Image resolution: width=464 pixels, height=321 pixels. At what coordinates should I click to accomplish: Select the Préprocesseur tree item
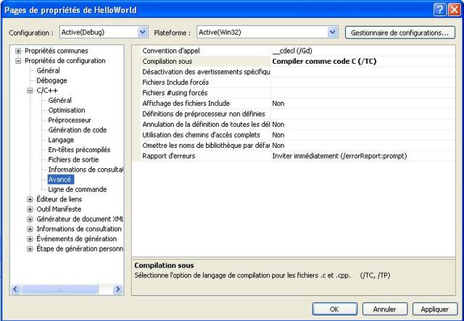click(x=70, y=120)
